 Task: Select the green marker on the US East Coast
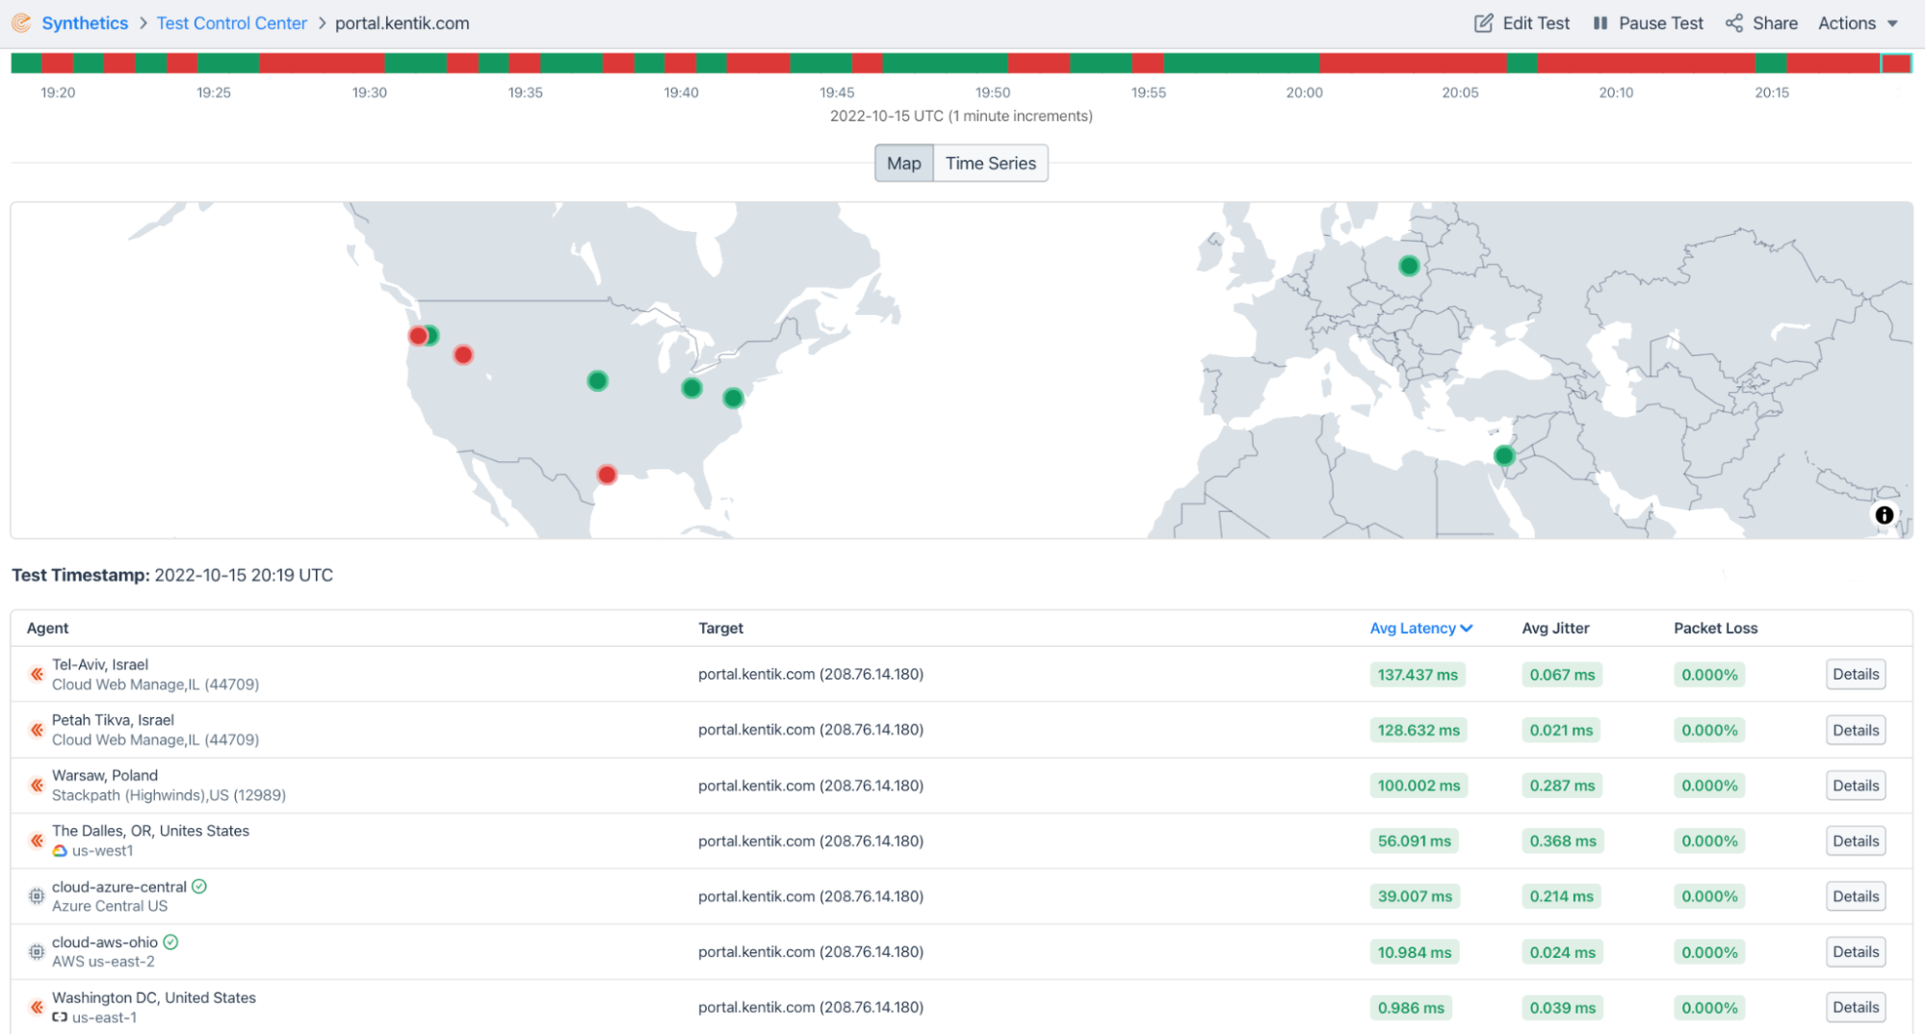coord(733,398)
